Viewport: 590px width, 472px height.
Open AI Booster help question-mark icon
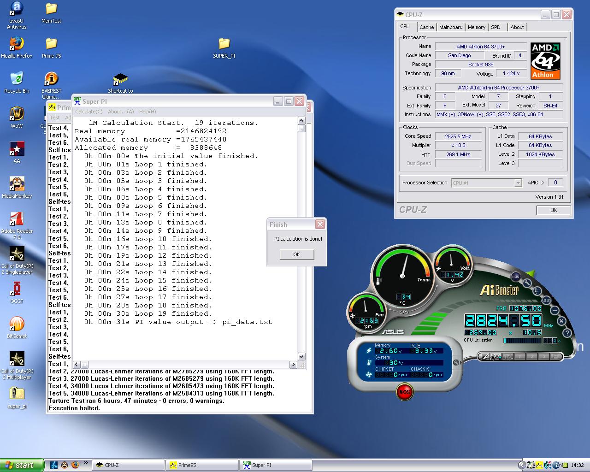(567, 333)
